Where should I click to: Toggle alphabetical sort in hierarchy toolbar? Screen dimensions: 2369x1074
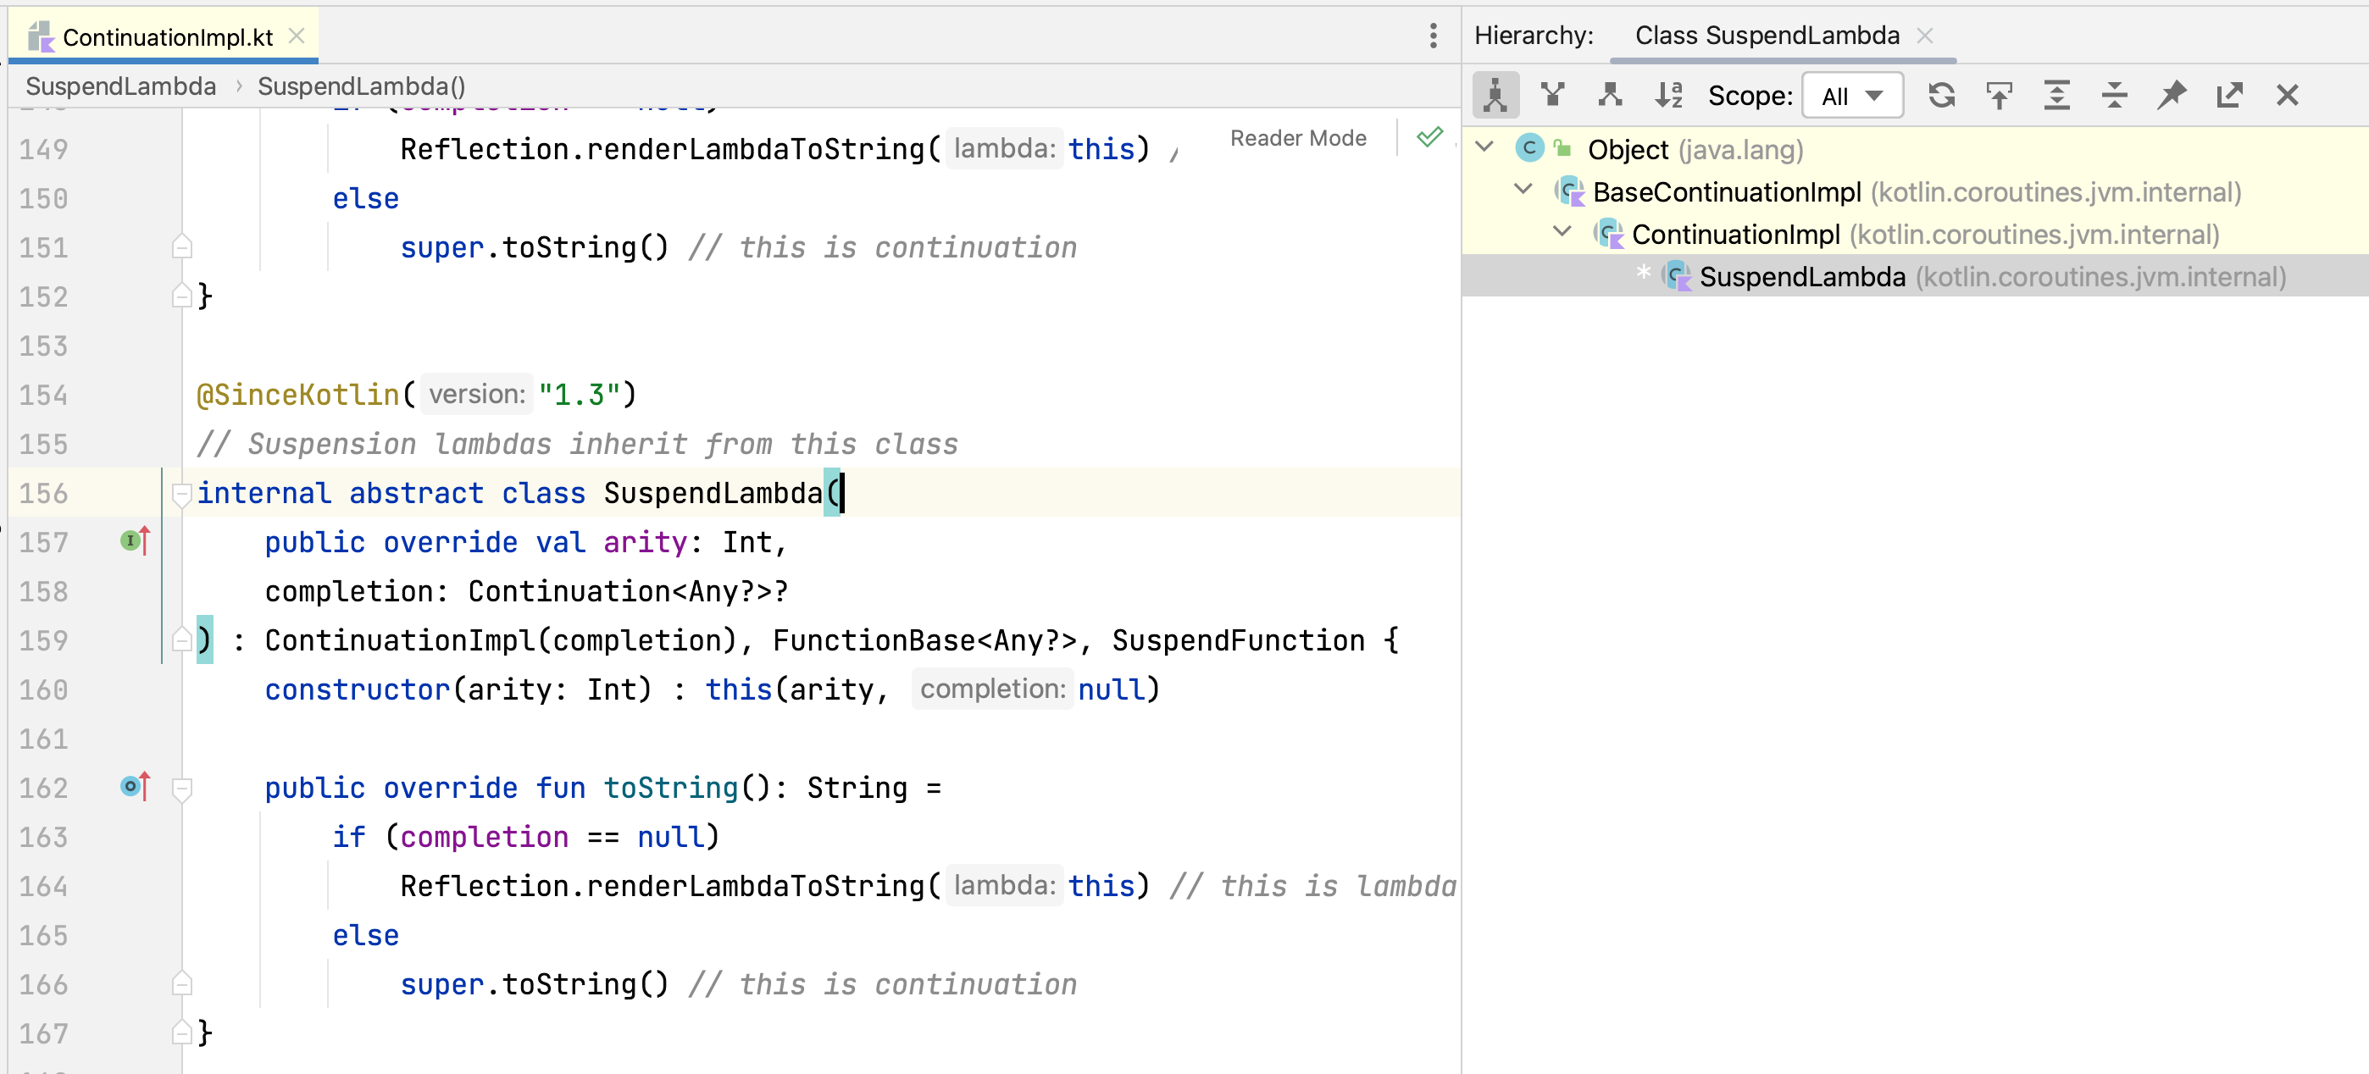[x=1668, y=95]
